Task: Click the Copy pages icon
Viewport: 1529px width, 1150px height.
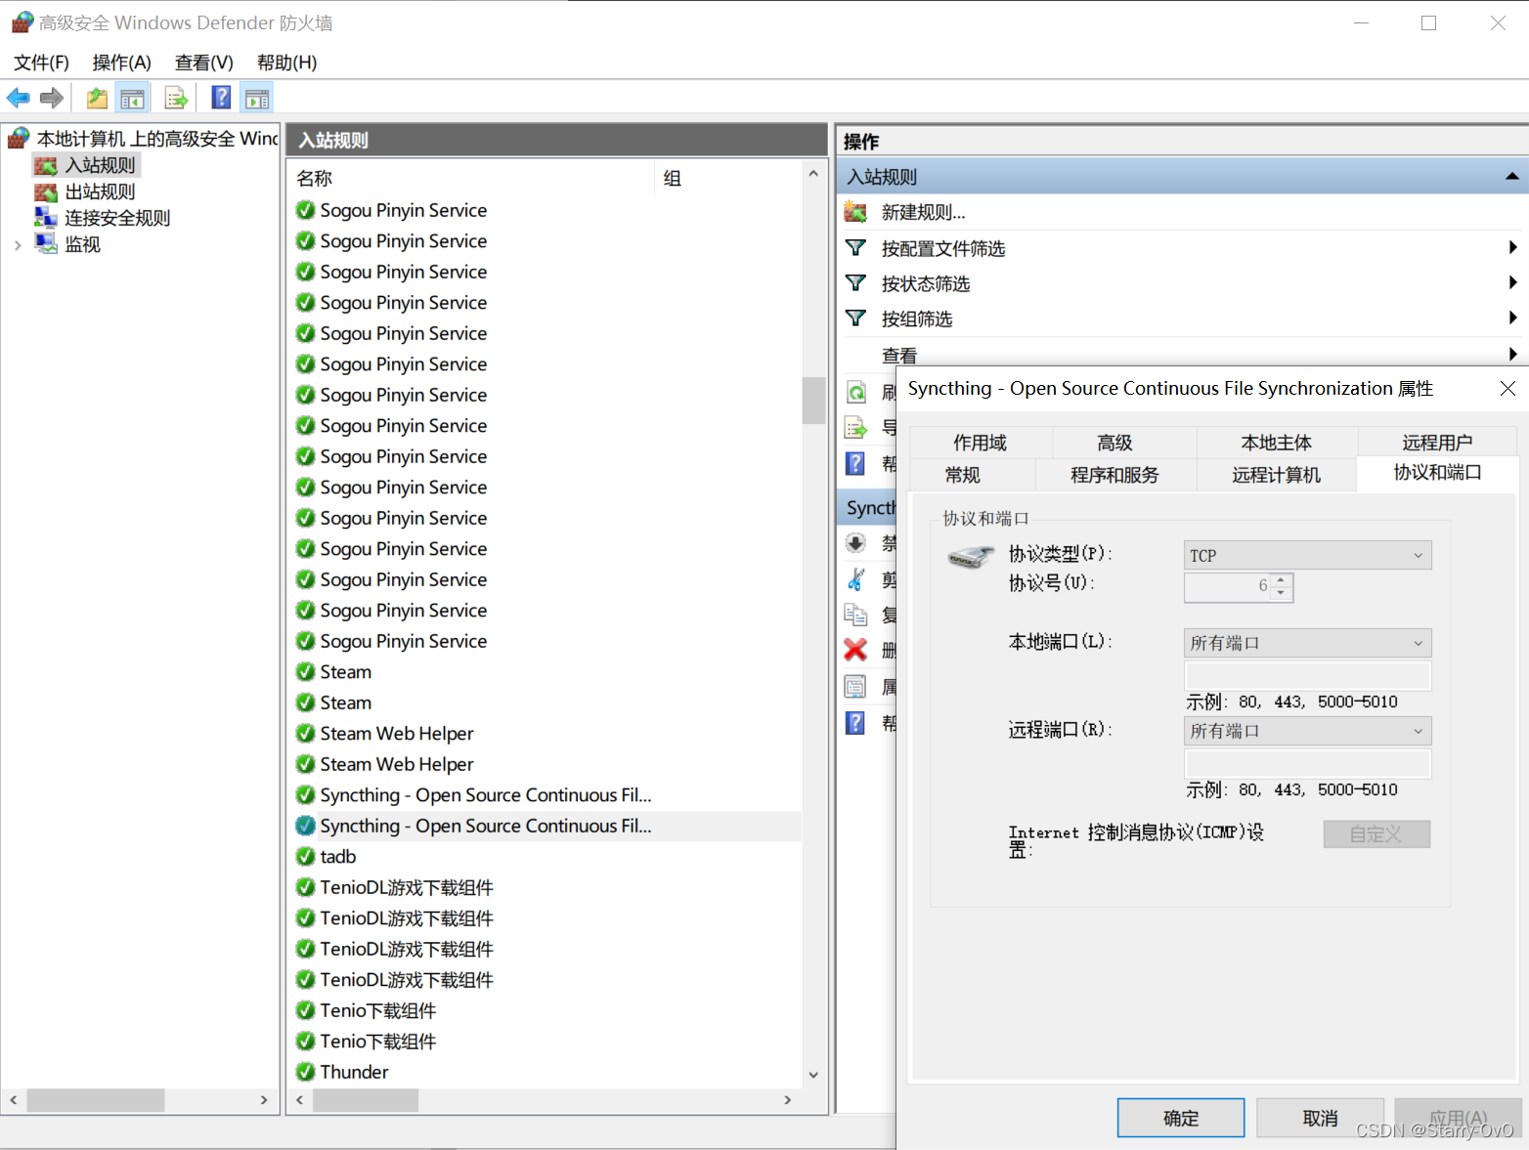Action: (855, 615)
